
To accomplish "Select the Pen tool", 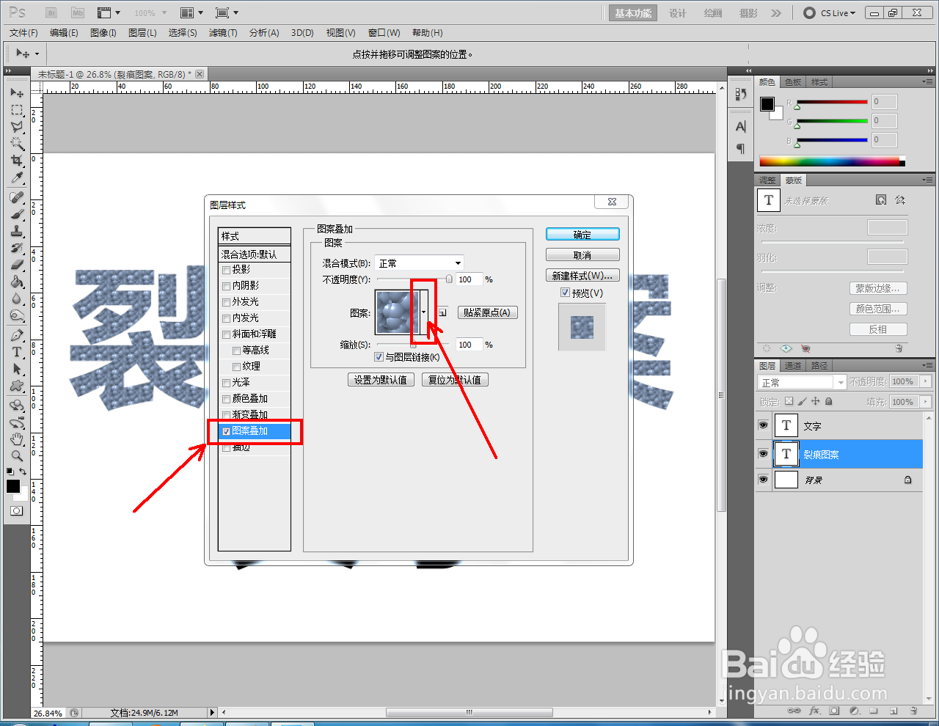I will [x=16, y=336].
